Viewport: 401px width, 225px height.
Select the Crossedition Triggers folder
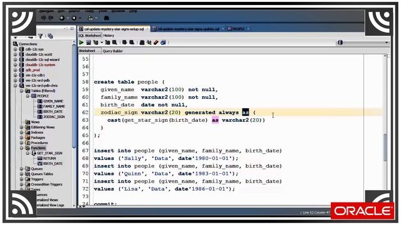[x=46, y=184]
